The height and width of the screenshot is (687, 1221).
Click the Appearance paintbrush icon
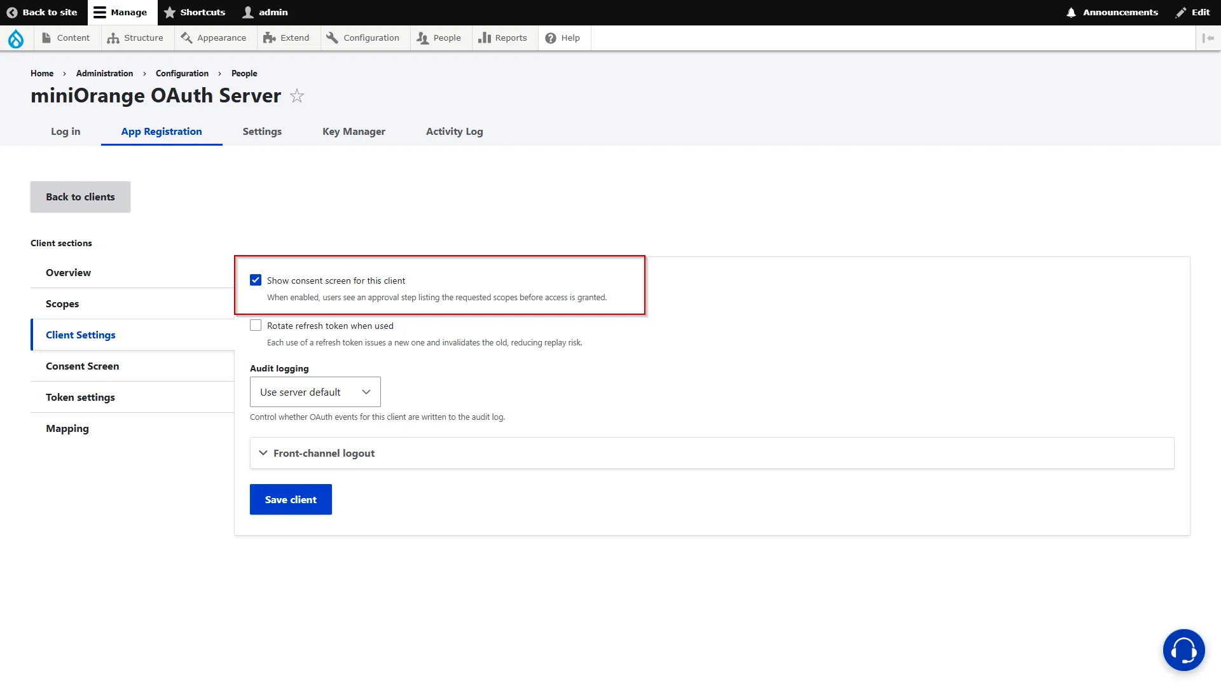(186, 38)
